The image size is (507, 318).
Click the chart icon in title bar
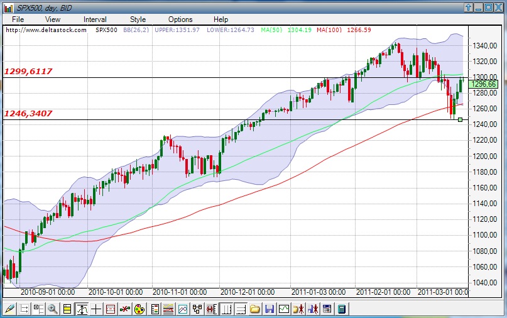8,8
